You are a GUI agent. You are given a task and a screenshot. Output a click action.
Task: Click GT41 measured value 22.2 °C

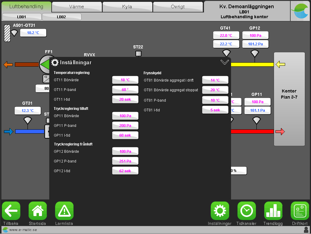pos(226,44)
